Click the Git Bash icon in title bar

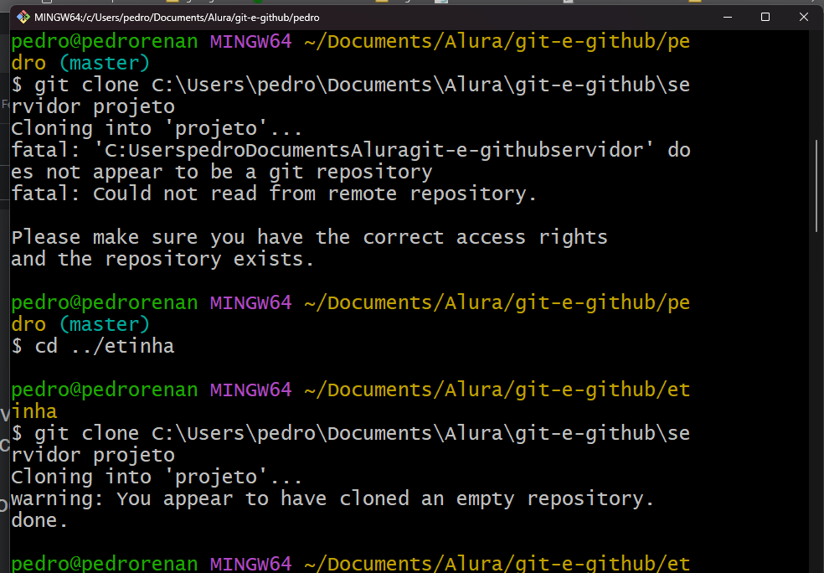point(23,18)
